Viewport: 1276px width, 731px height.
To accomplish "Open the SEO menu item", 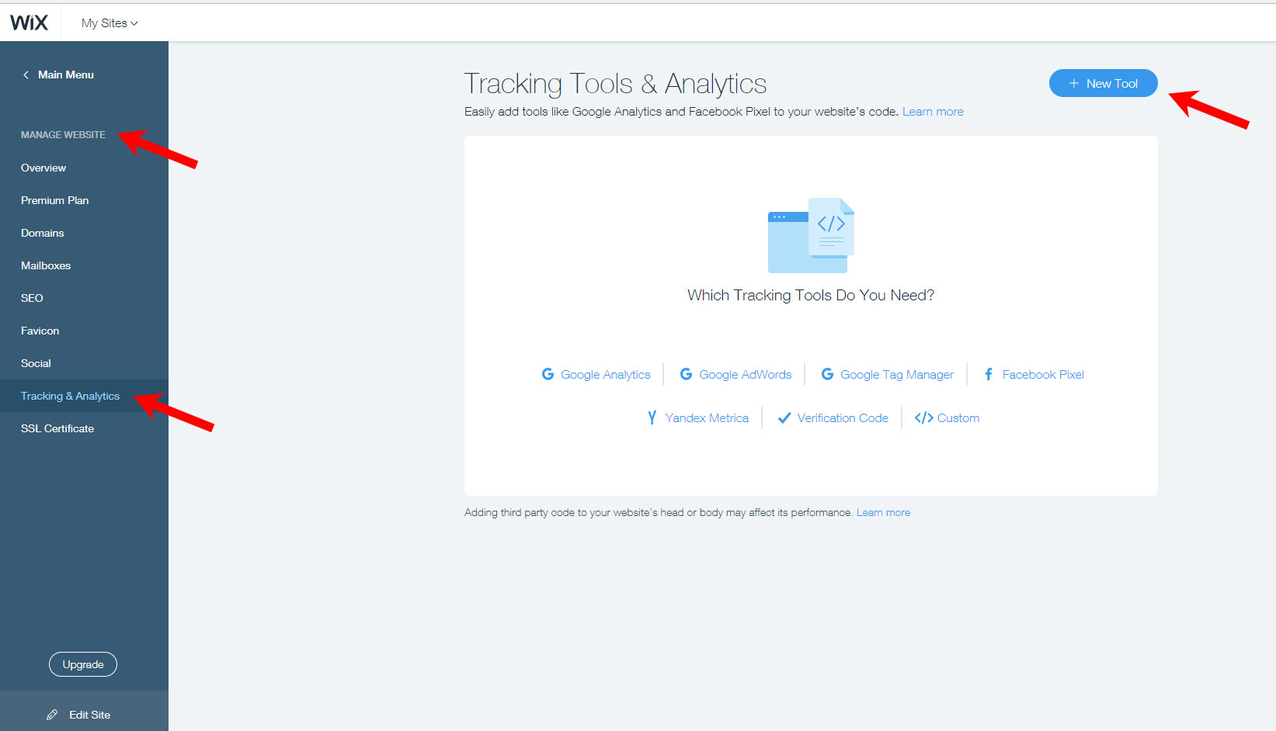I will pyautogui.click(x=32, y=298).
